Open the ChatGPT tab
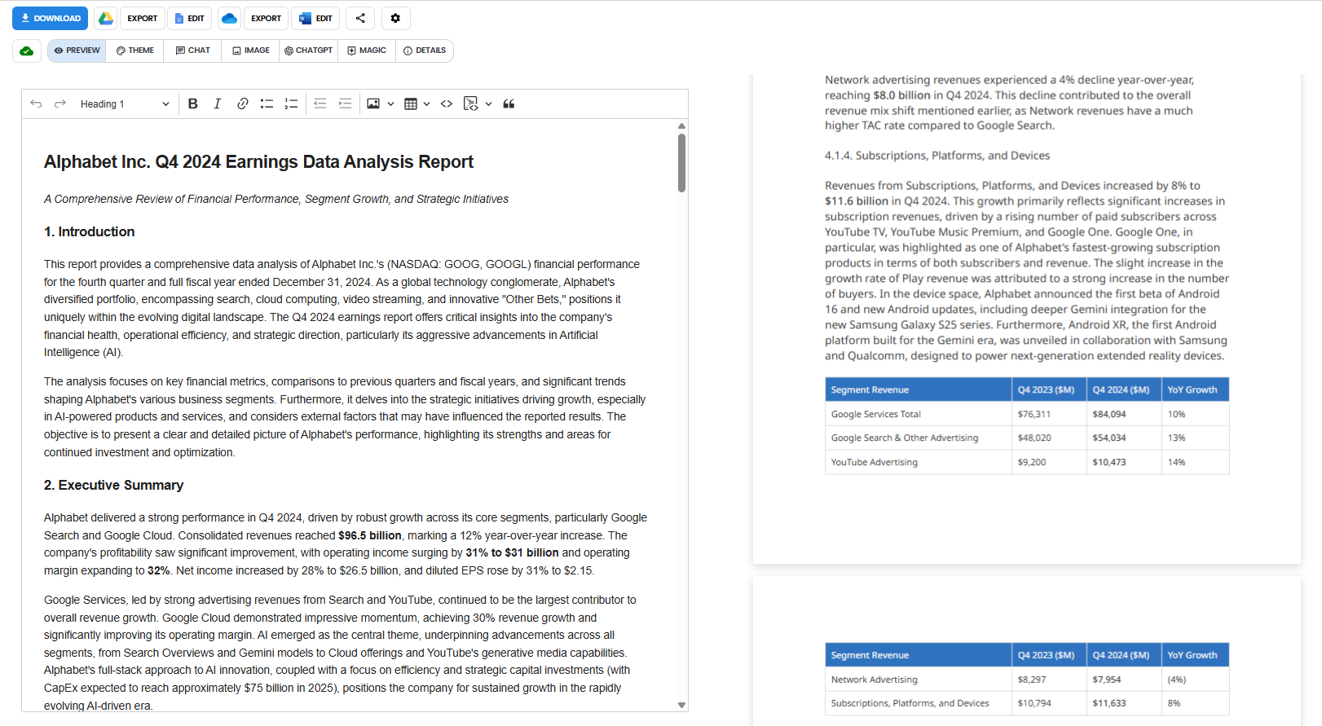 [x=308, y=51]
